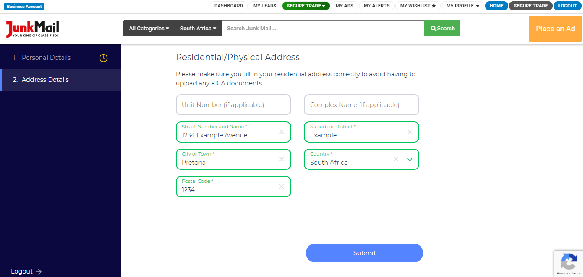Open the South Africa location dropdown
Viewport: 583px width, 277px height.
198,29
